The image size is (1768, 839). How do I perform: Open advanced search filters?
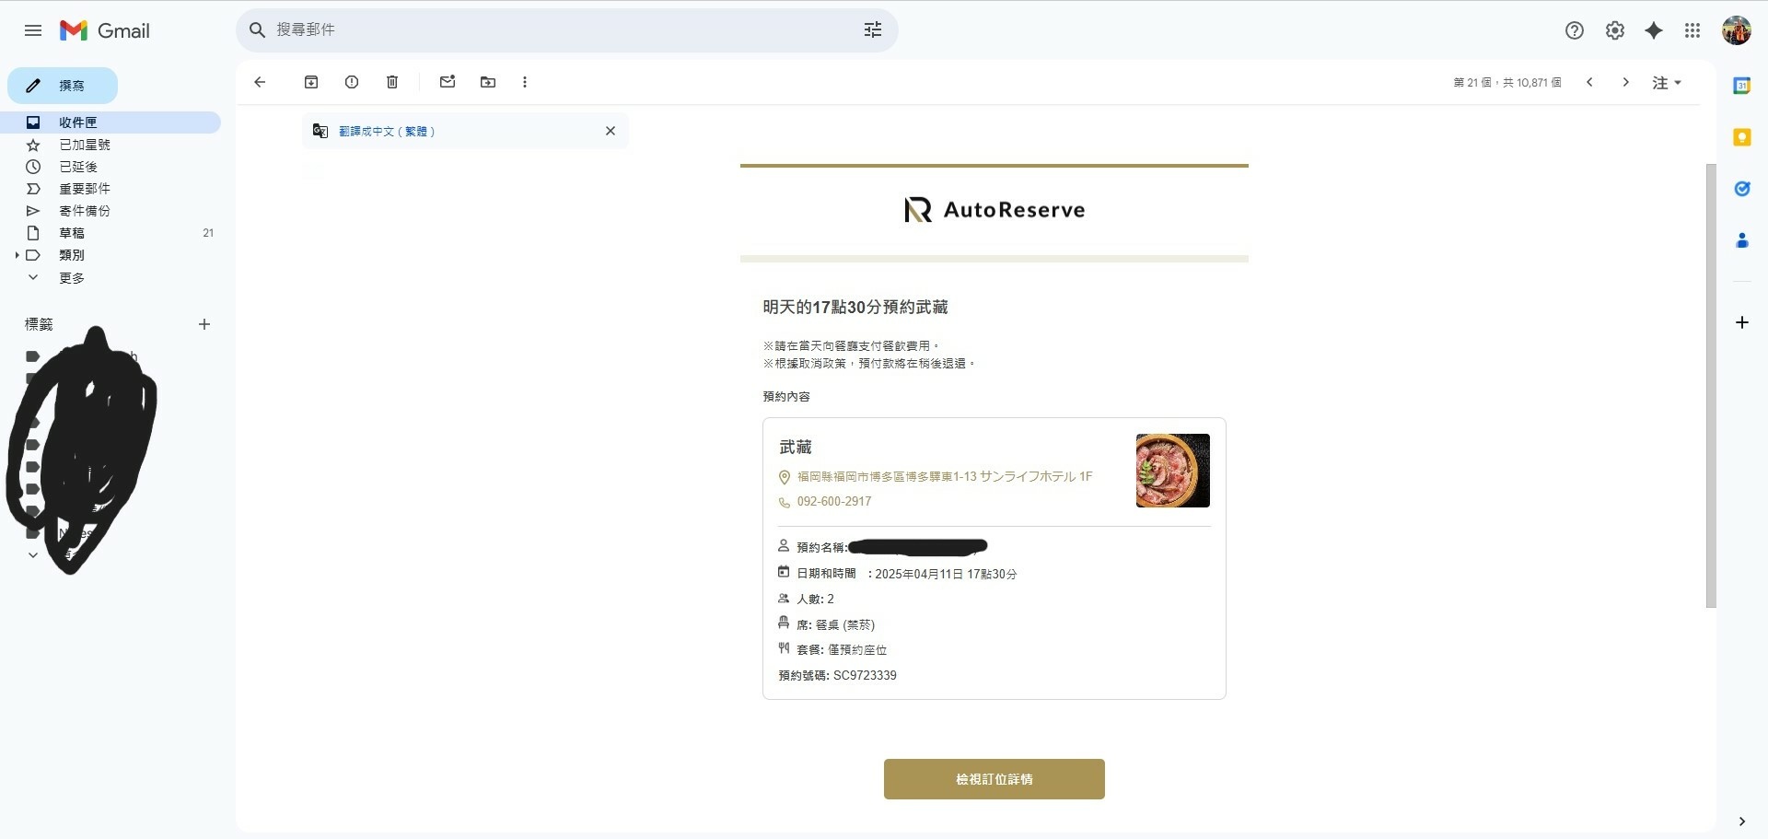tap(872, 29)
